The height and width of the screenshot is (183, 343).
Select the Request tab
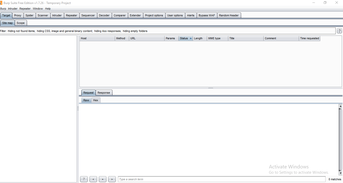pyautogui.click(x=88, y=93)
